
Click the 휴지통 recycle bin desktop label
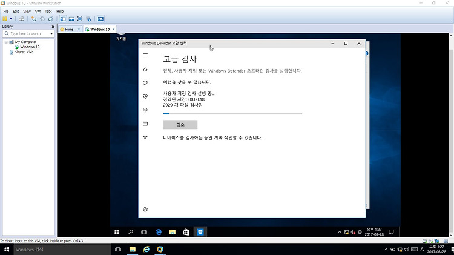click(x=121, y=39)
